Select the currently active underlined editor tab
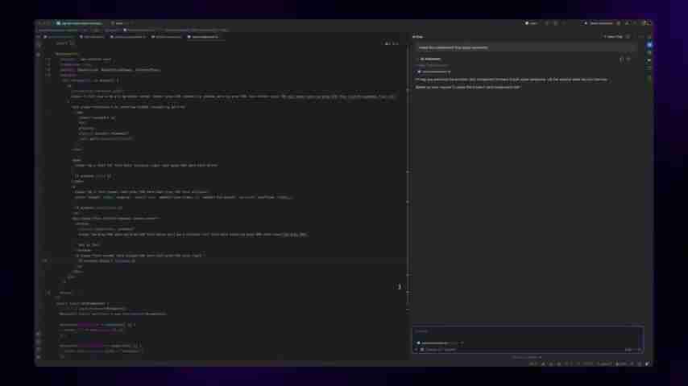Screen dimensions: 688x386 pos(205,37)
